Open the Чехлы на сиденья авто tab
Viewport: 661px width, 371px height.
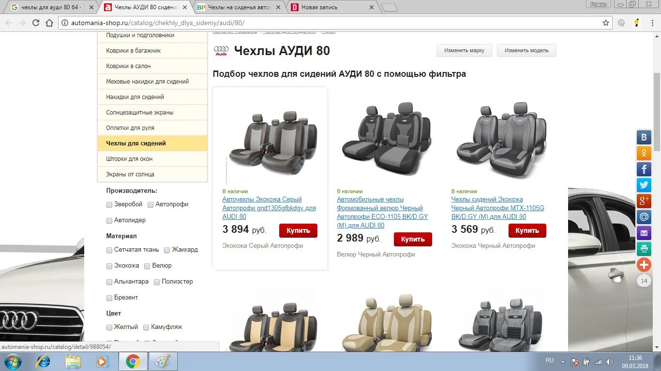(x=239, y=7)
